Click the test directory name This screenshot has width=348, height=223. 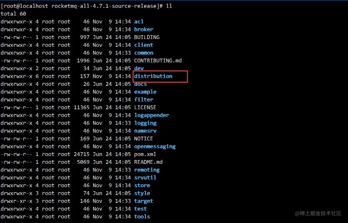(x=140, y=209)
